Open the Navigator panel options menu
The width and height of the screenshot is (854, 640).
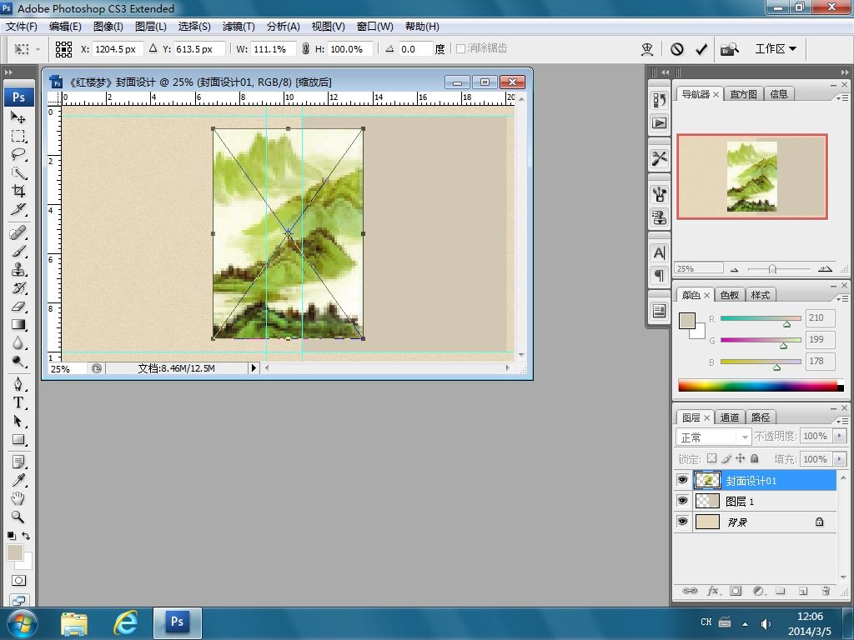(x=842, y=97)
